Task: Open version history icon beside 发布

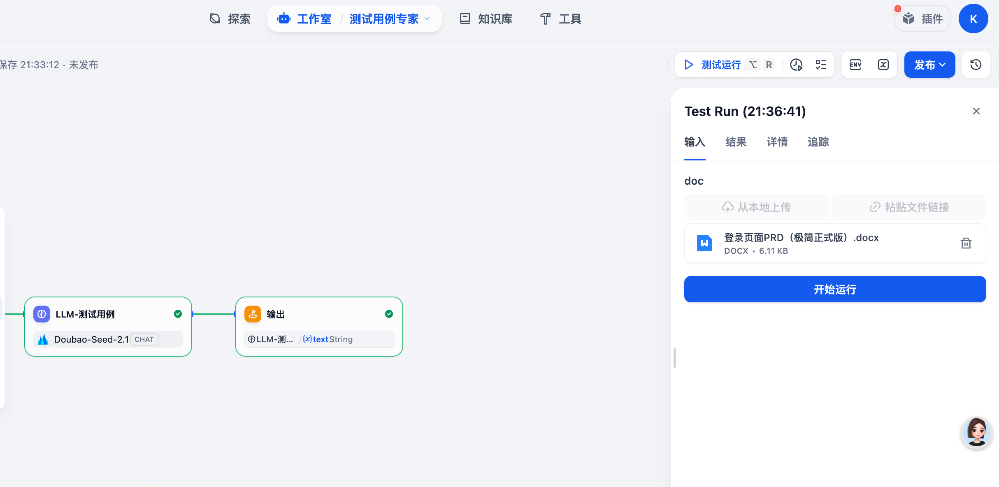Action: pyautogui.click(x=976, y=65)
